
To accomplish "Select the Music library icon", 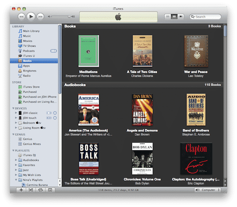I will click(x=20, y=36).
